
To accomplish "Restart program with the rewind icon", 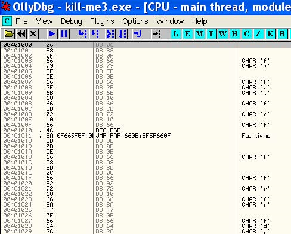I will (21, 34).
